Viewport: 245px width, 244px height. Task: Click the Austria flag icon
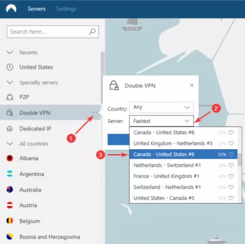click(x=10, y=205)
